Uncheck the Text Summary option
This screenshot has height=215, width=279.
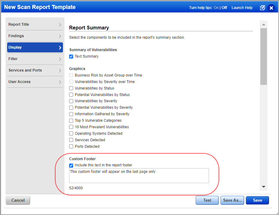tap(71, 56)
